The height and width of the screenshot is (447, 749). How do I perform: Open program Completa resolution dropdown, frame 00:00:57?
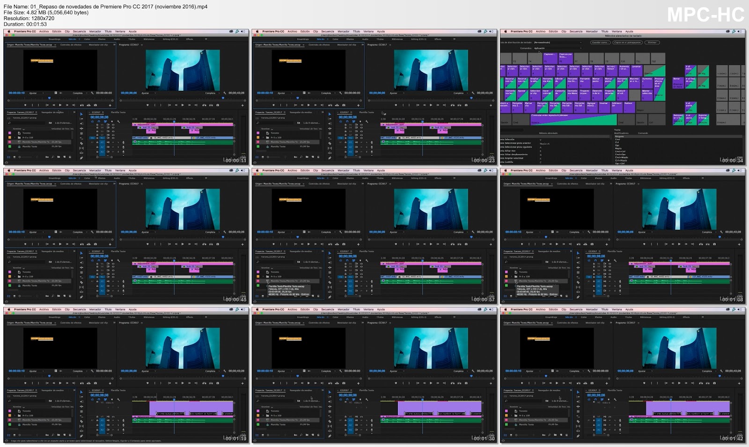(x=461, y=232)
